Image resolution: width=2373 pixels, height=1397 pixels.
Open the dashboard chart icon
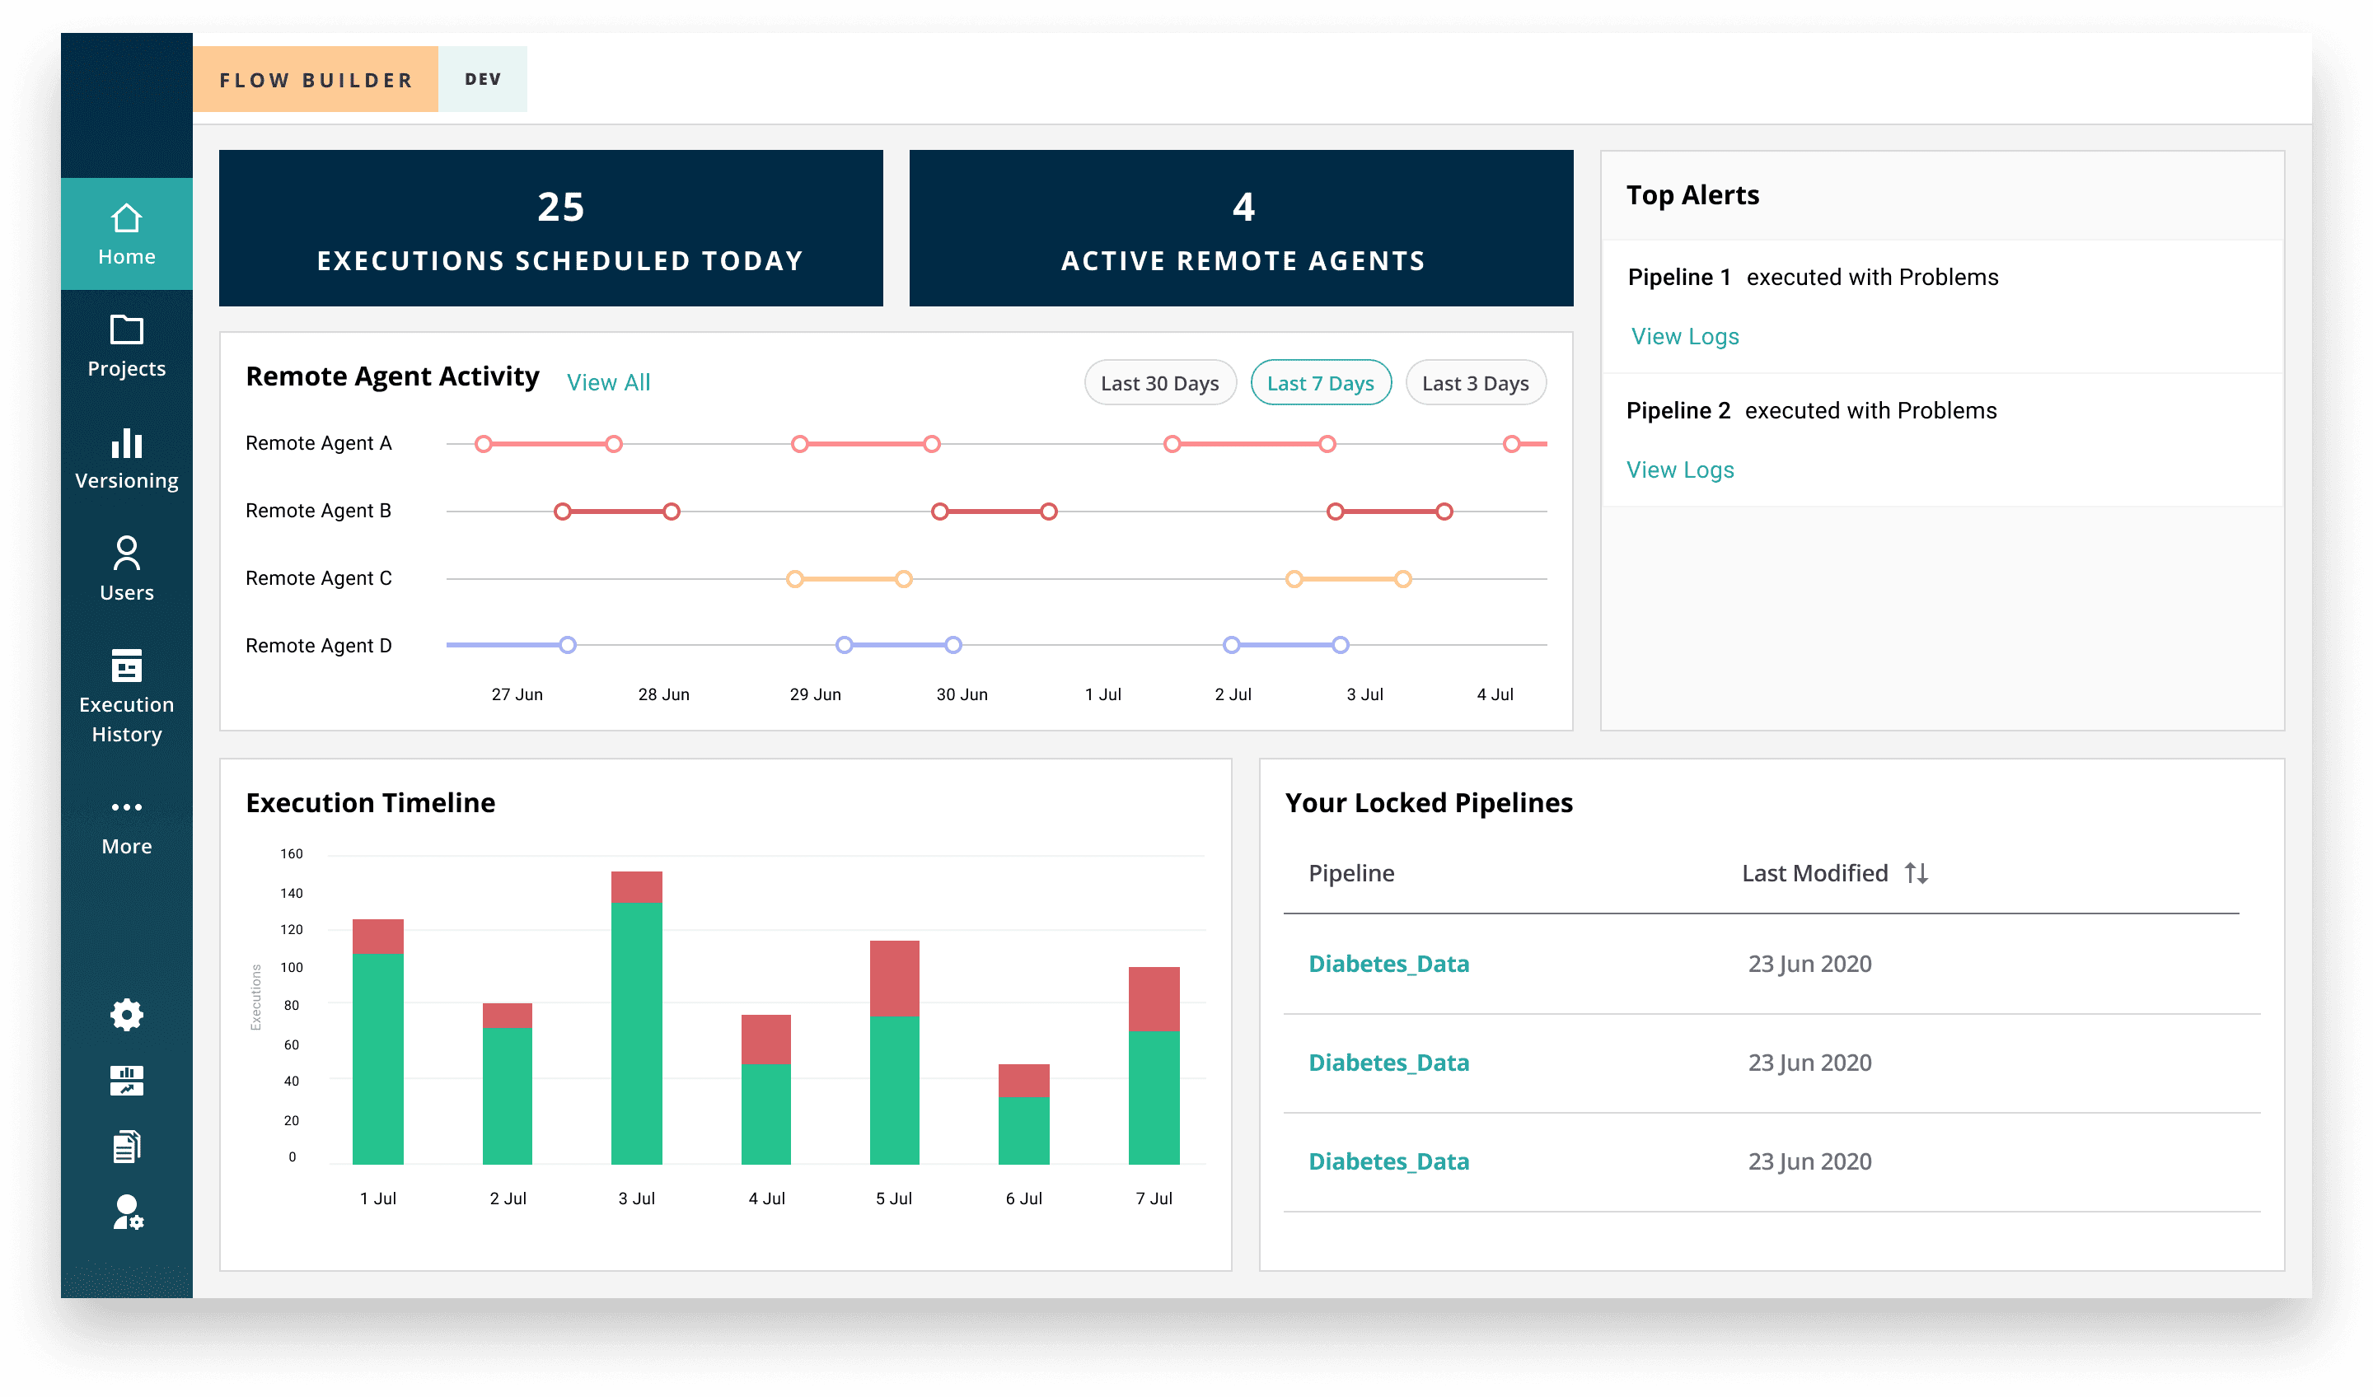126,1081
